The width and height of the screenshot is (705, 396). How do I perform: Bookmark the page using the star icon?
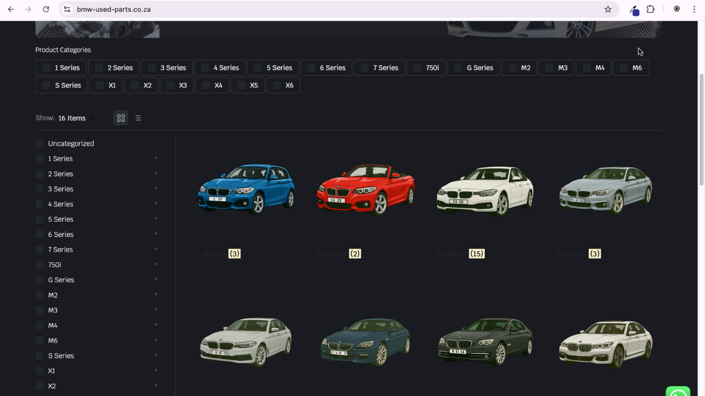click(x=608, y=9)
